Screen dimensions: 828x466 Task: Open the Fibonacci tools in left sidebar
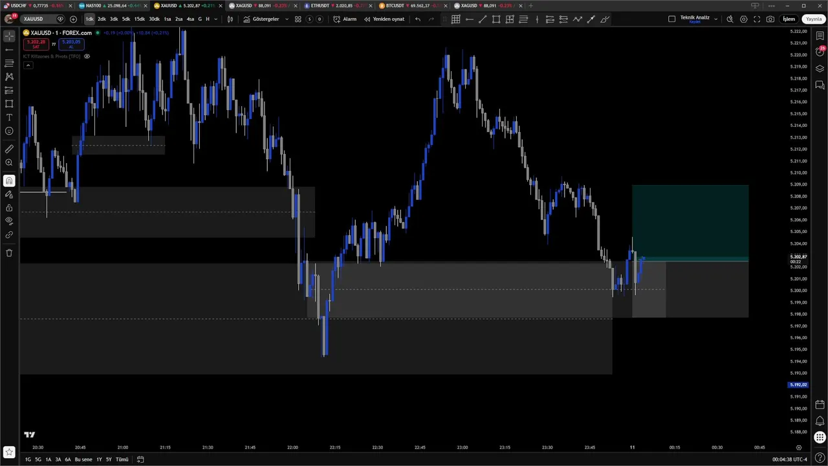pos(9,63)
